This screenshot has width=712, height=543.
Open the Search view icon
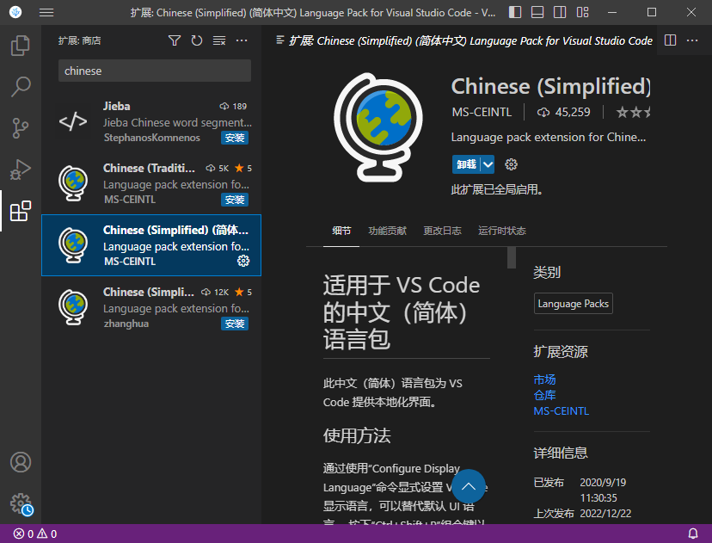click(x=21, y=86)
